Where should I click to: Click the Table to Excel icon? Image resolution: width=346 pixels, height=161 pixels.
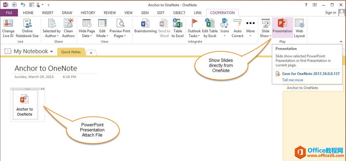[x=178, y=23]
